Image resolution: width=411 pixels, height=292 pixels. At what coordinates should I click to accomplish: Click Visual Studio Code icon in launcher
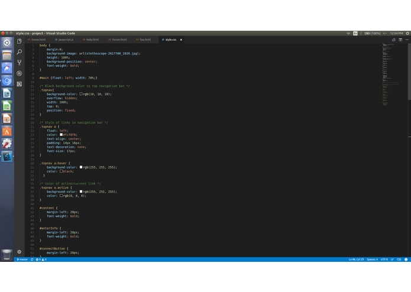(7, 157)
